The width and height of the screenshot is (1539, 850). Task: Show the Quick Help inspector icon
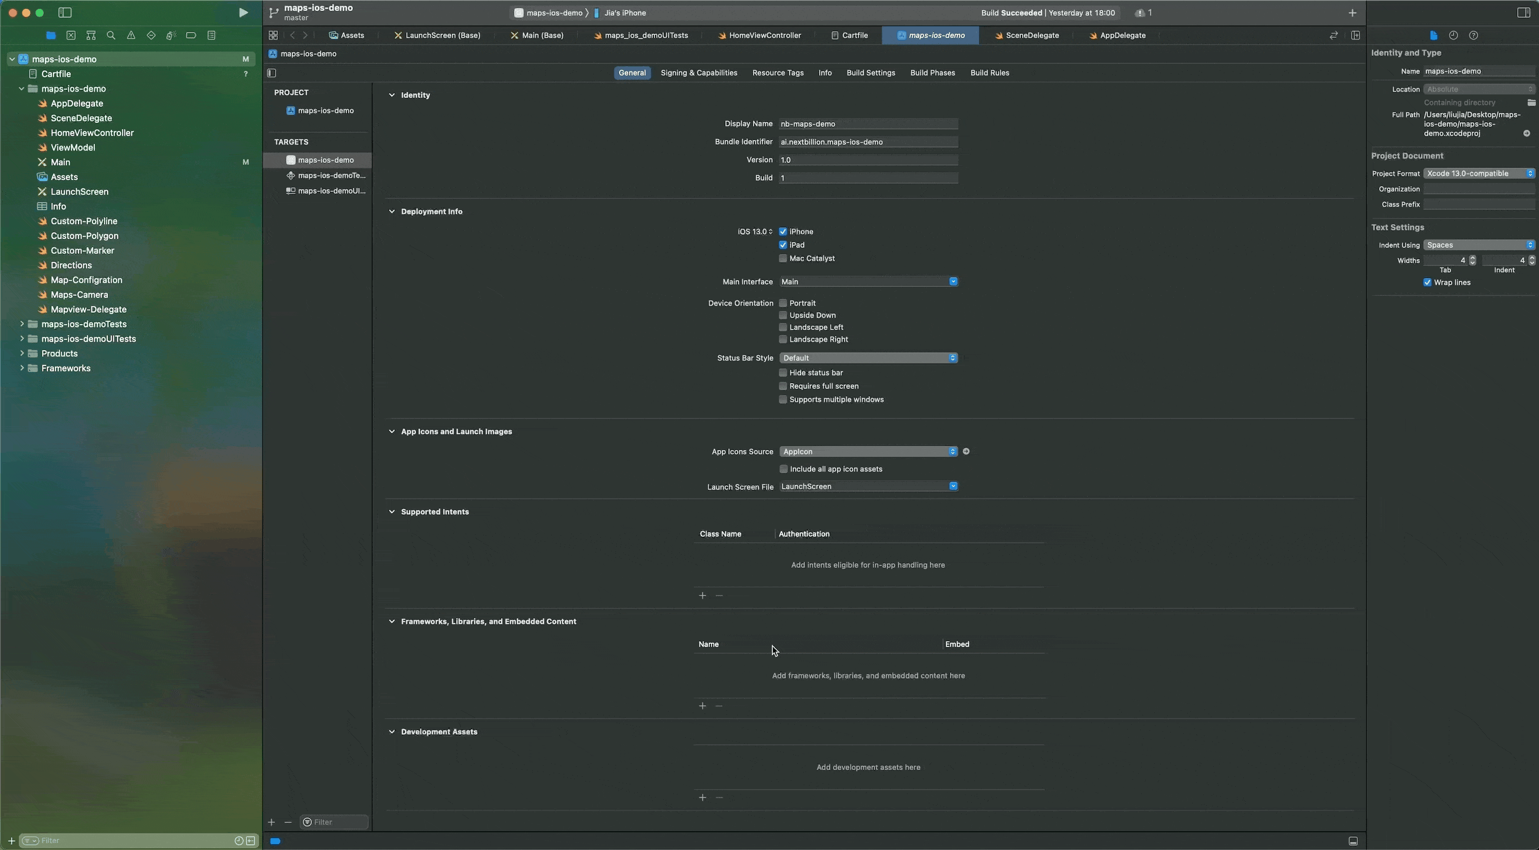click(x=1474, y=35)
